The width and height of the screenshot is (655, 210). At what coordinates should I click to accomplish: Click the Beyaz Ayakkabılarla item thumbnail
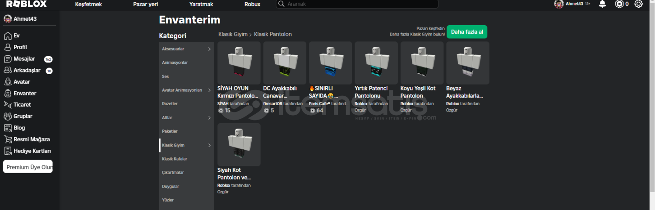pos(468,63)
